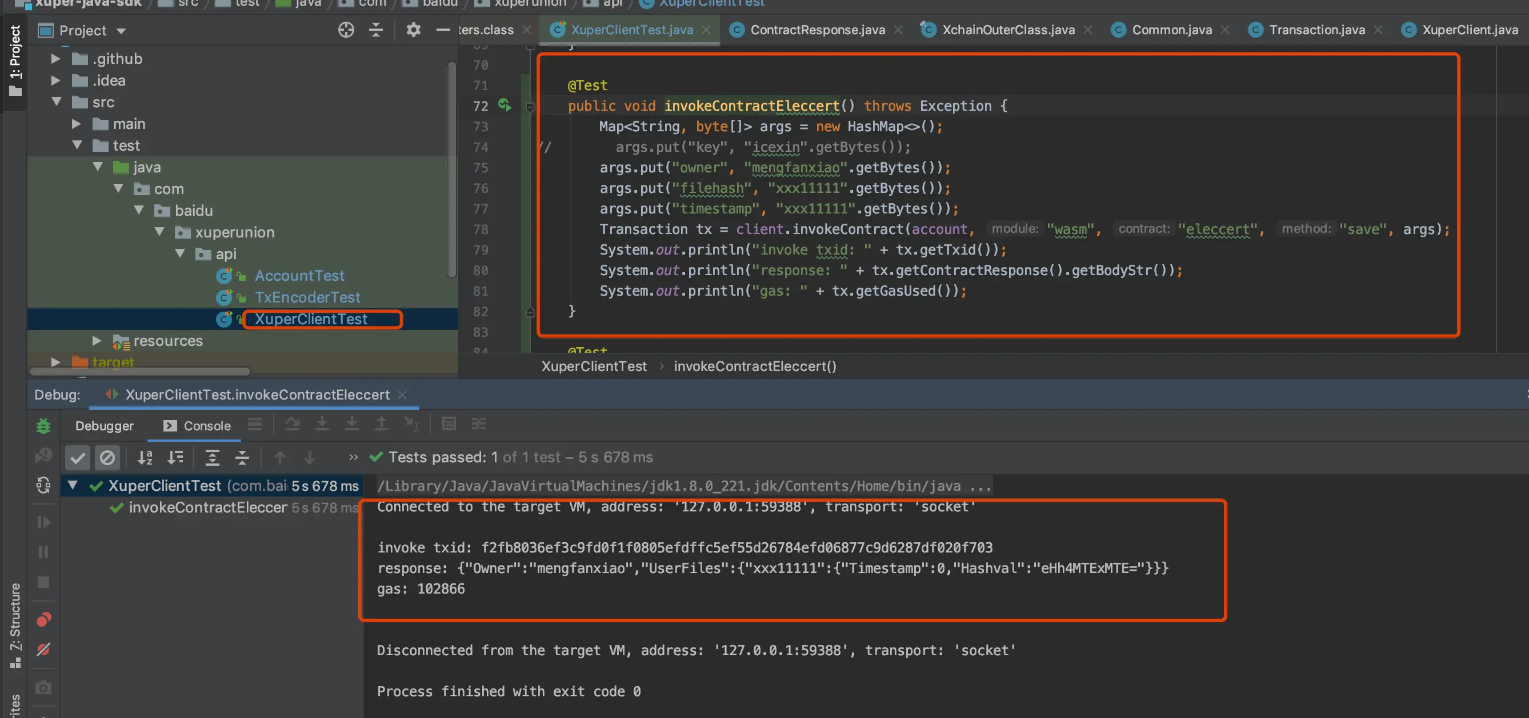This screenshot has width=1529, height=718.
Task: Click View Breakpoints red circles icon
Action: [x=43, y=620]
